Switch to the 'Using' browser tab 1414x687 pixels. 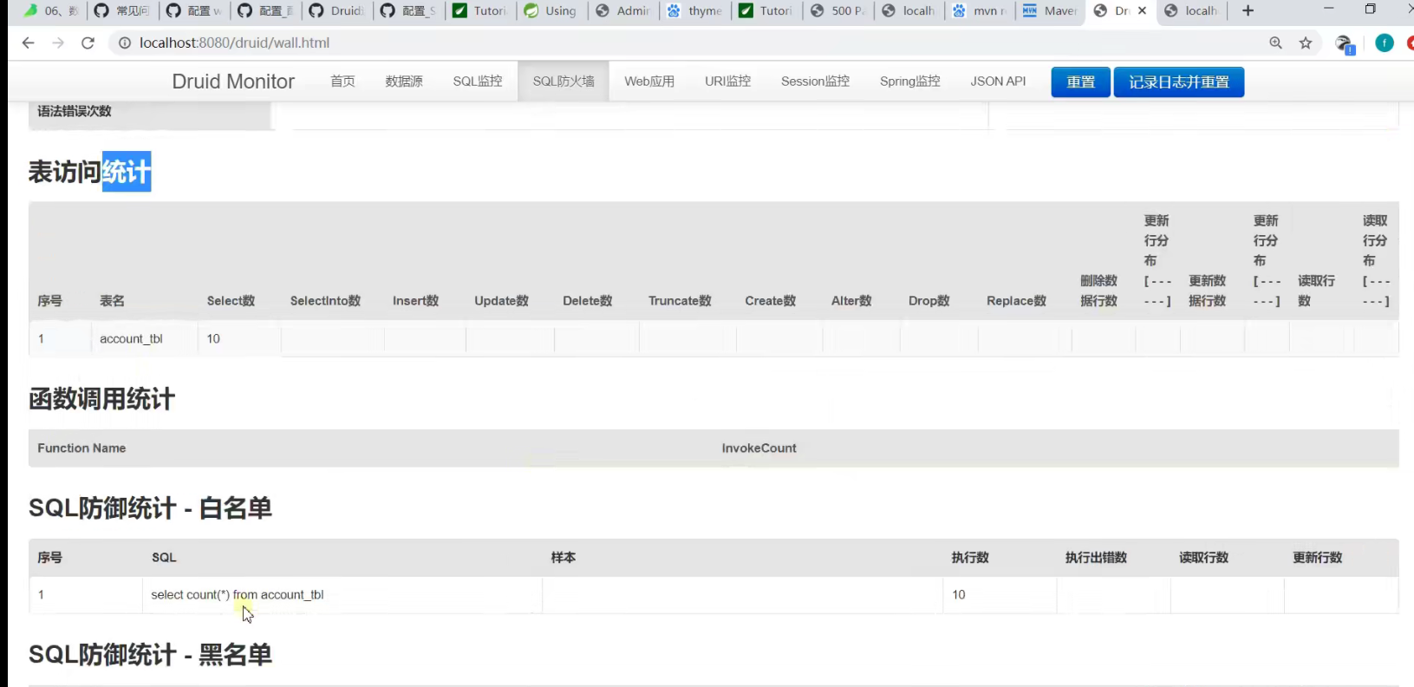pyautogui.click(x=550, y=10)
